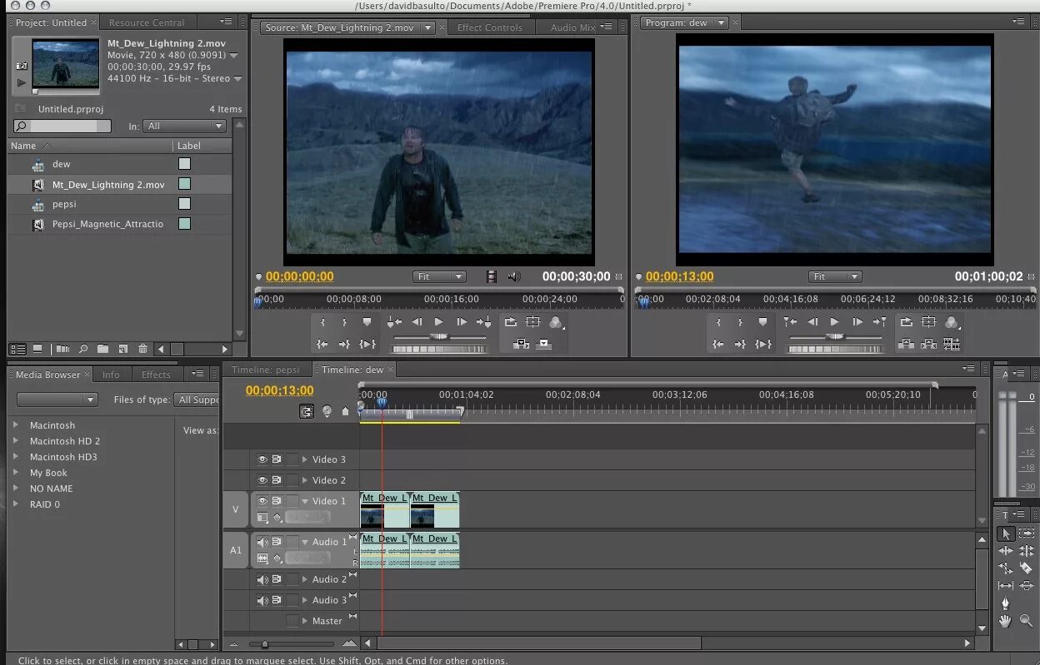Viewport: 1040px width, 665px height.
Task: Click the Snap magnet icon in timeline
Action: coord(307,411)
